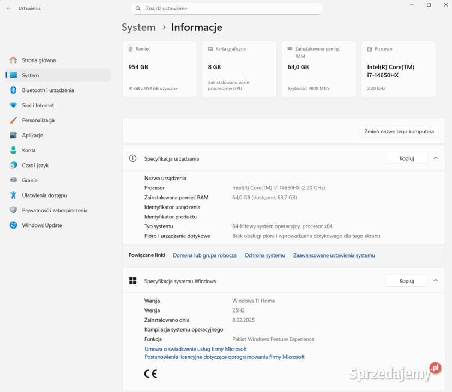Collapse the Specyfikacja systemu Windows section
Image resolution: width=452 pixels, height=392 pixels.
click(435, 280)
